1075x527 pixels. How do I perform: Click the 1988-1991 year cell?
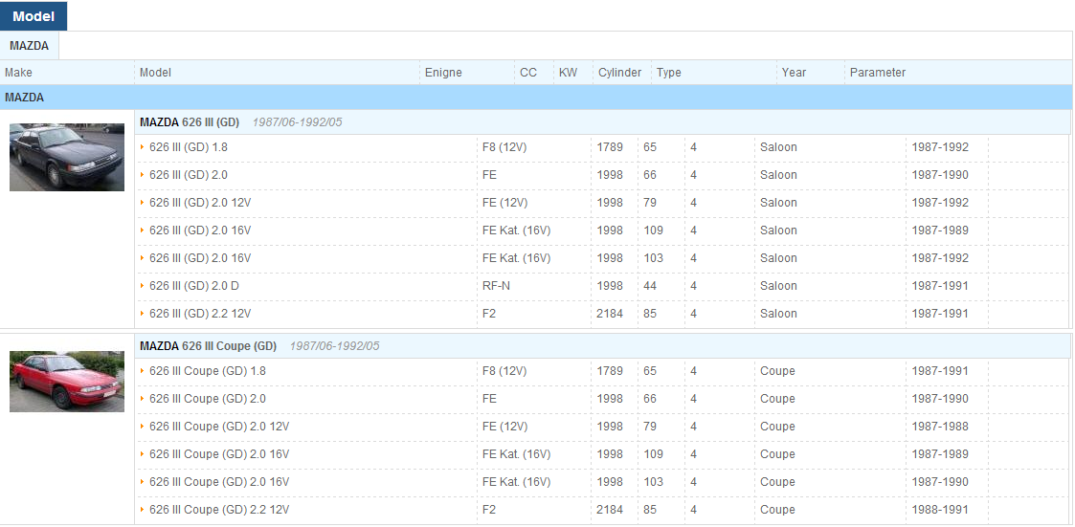[940, 509]
